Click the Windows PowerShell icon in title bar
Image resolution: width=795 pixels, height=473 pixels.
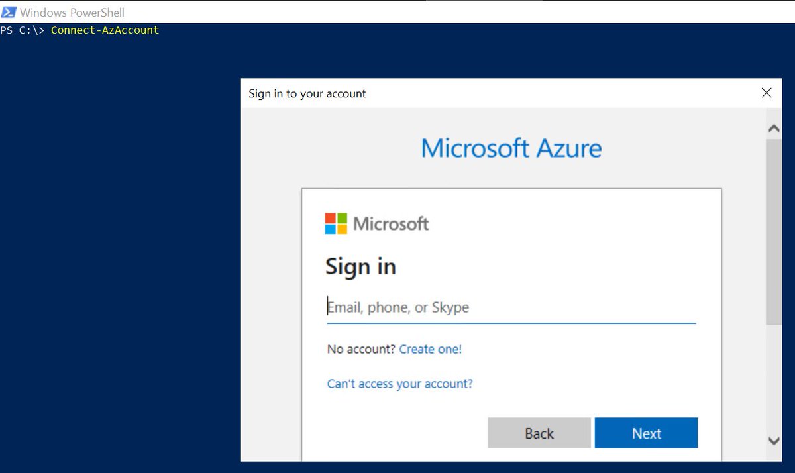pyautogui.click(x=9, y=12)
